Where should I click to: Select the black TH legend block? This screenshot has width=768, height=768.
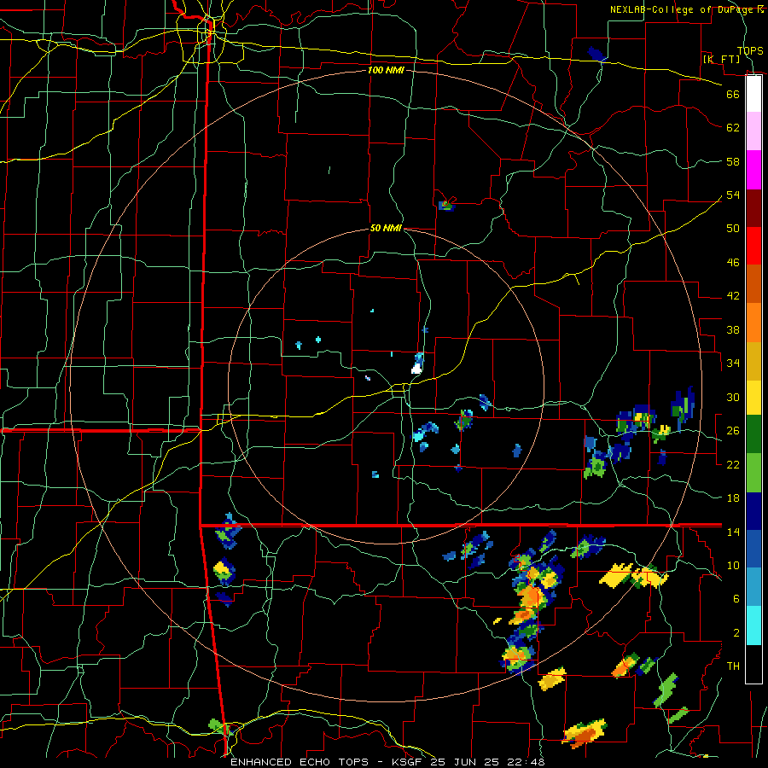pos(753,664)
